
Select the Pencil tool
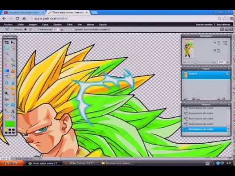pyautogui.click(x=6, y=60)
